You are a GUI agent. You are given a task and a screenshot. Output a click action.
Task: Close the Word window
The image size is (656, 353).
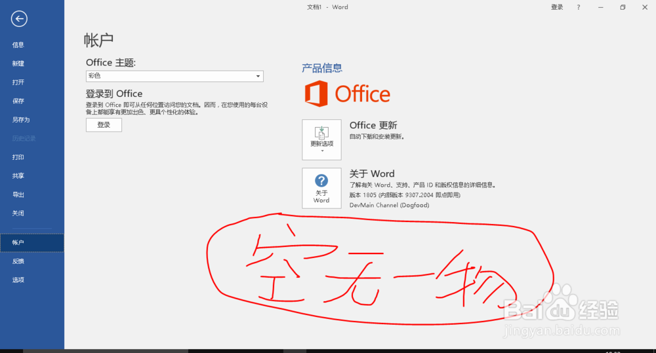(645, 7)
